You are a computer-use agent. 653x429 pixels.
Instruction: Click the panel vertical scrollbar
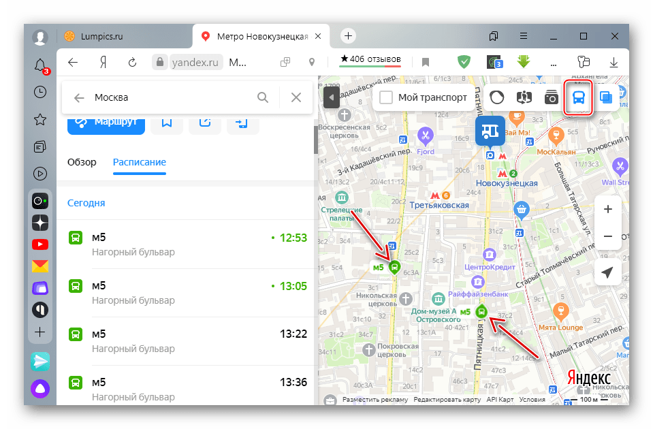[315, 139]
